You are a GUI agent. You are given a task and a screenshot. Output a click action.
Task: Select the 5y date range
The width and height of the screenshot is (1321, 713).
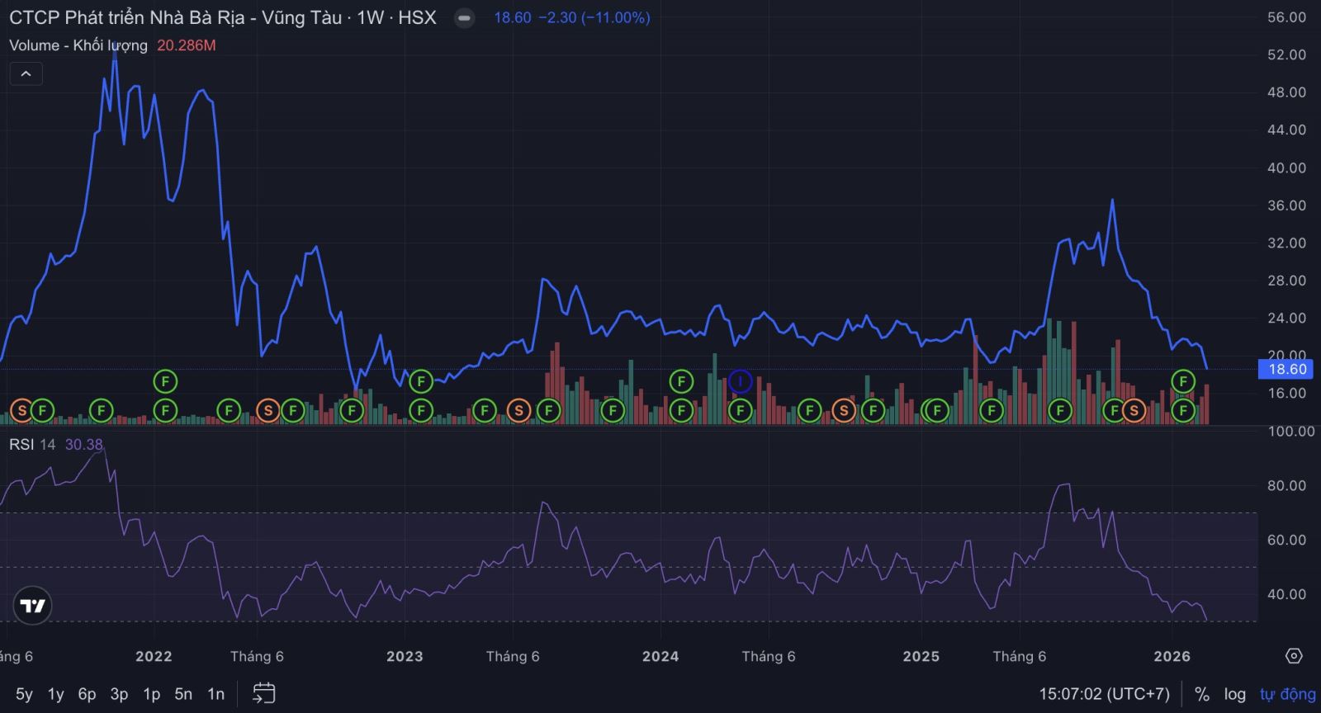[x=24, y=694]
